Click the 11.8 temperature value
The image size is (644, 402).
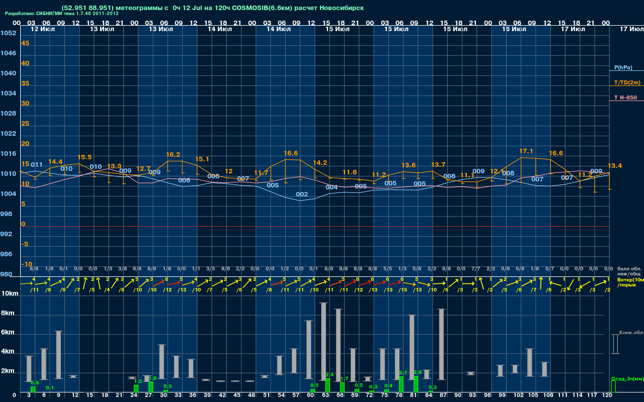pos(350,172)
